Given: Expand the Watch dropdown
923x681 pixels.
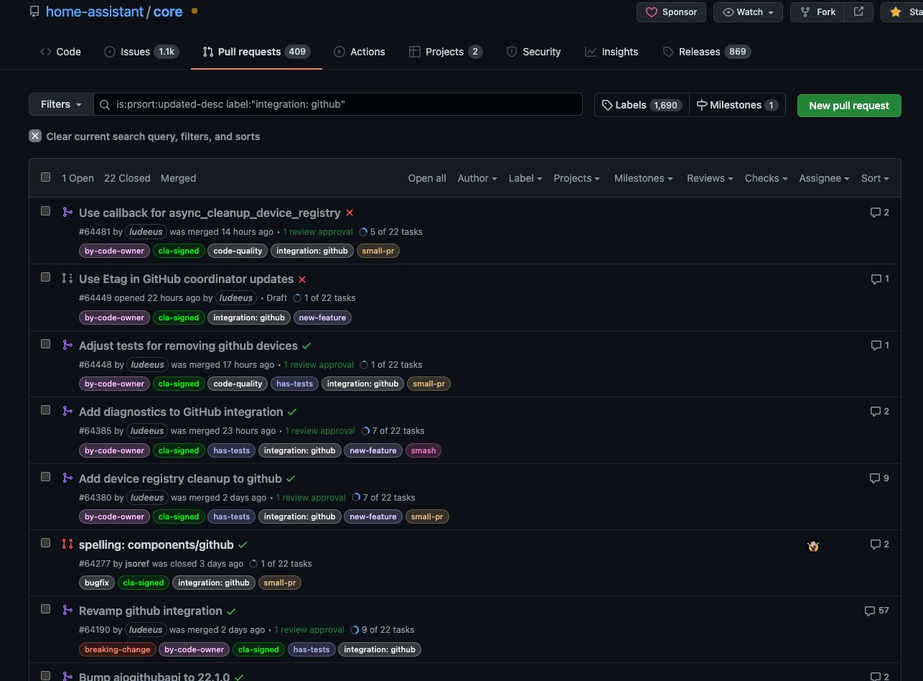Looking at the screenshot, I should click(748, 12).
